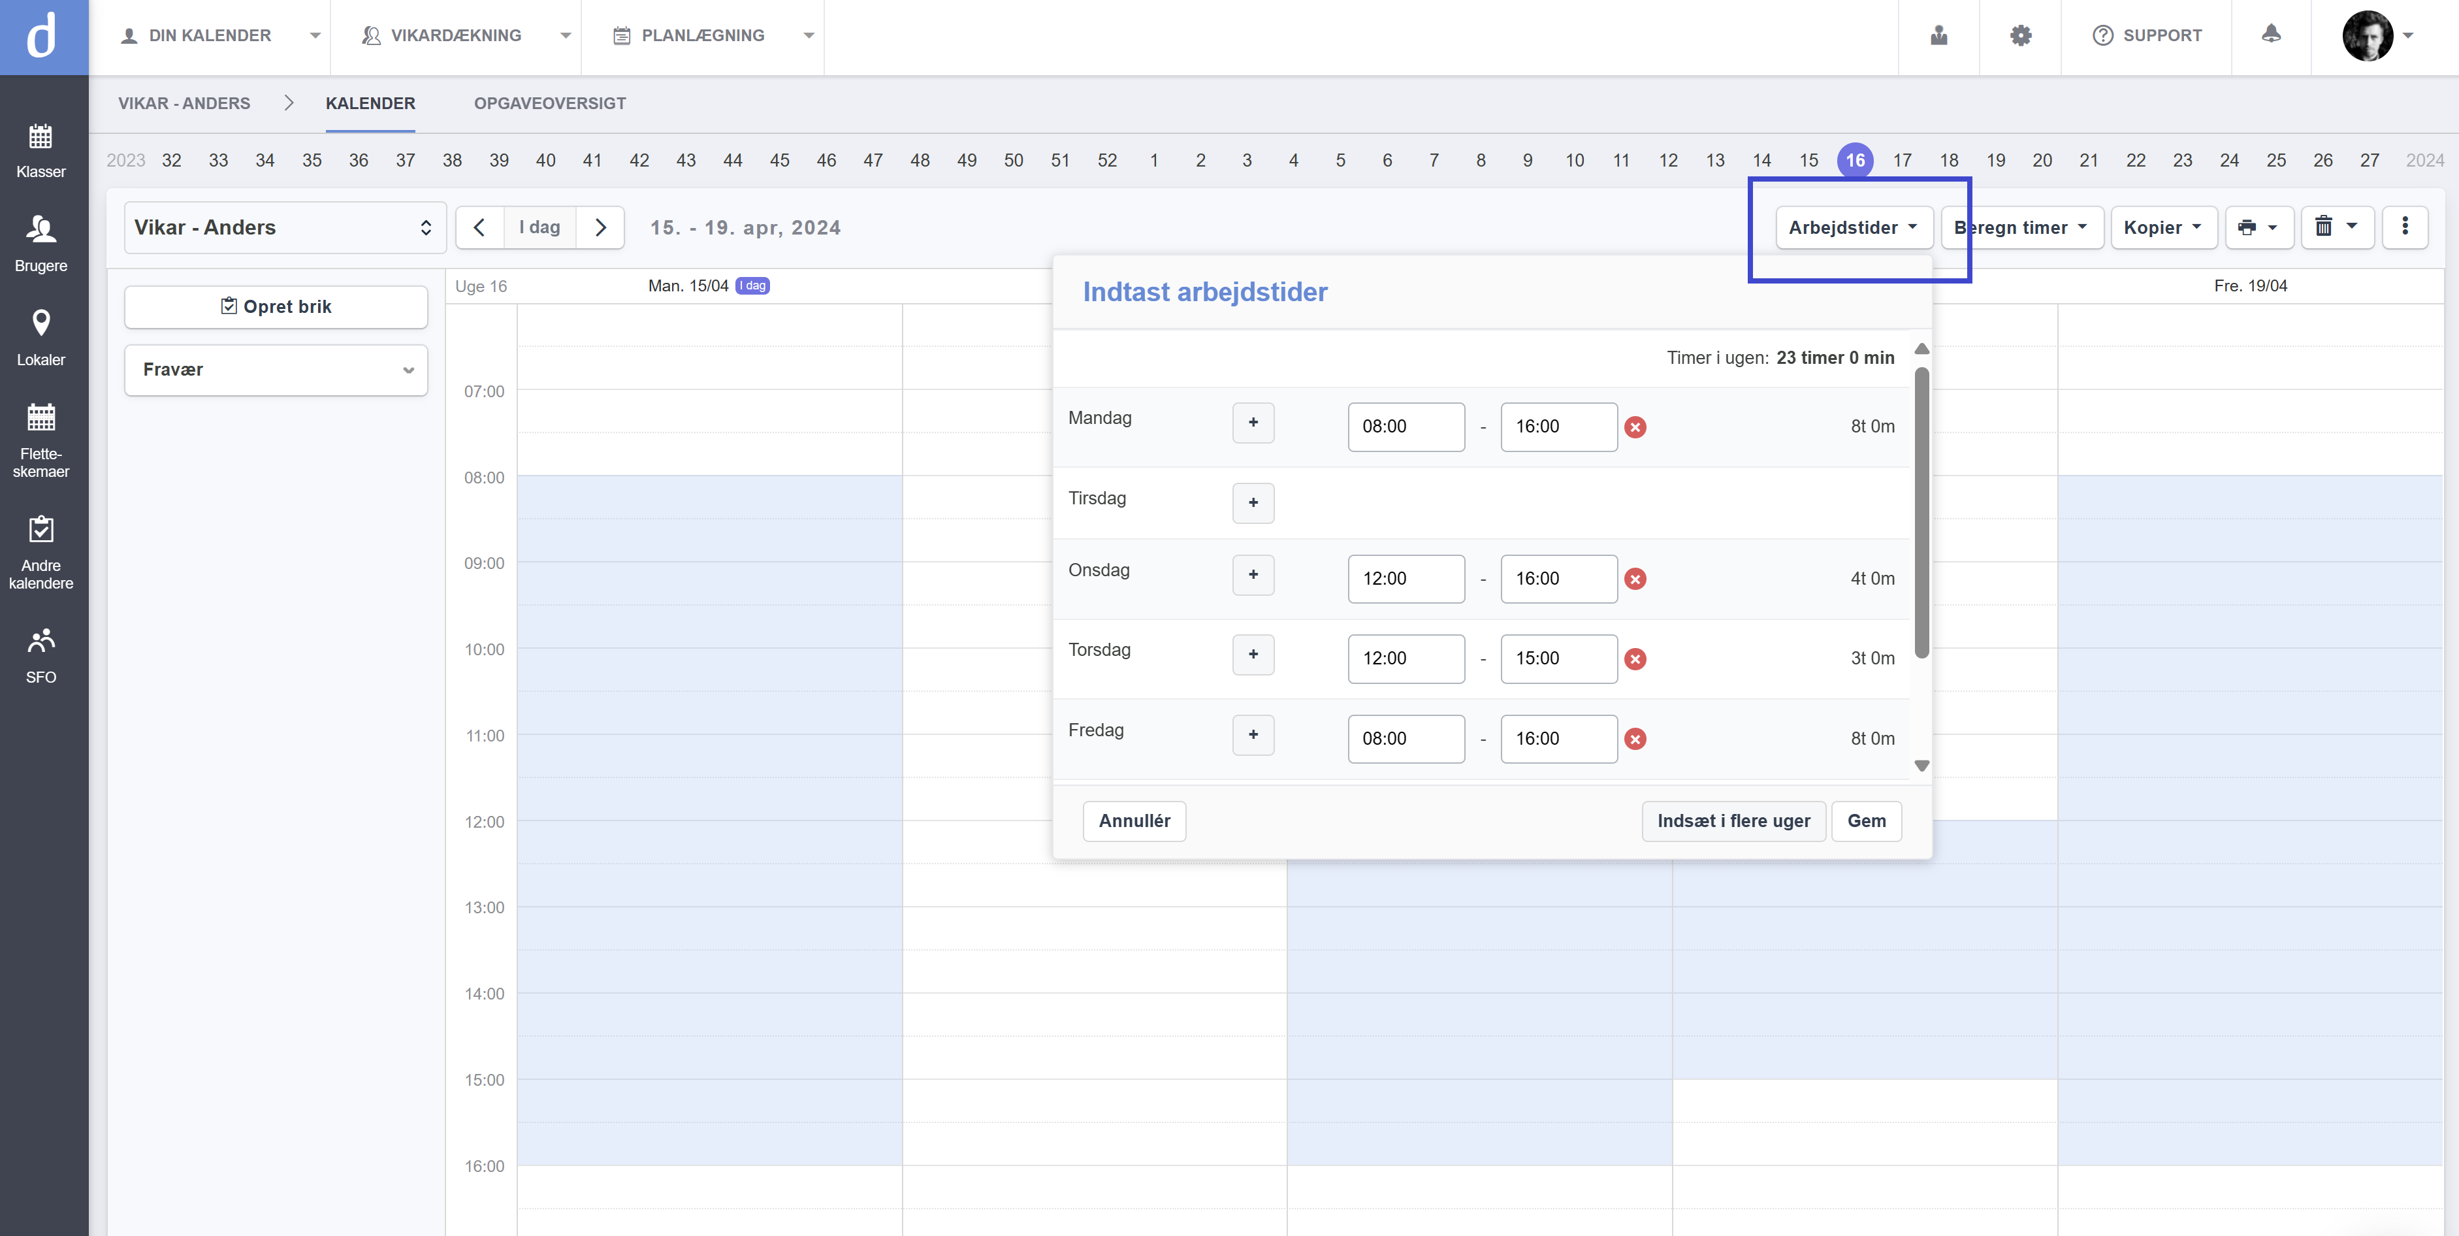This screenshot has width=2459, height=1236.
Task: Open the Vikardækning menu
Action: [x=455, y=35]
